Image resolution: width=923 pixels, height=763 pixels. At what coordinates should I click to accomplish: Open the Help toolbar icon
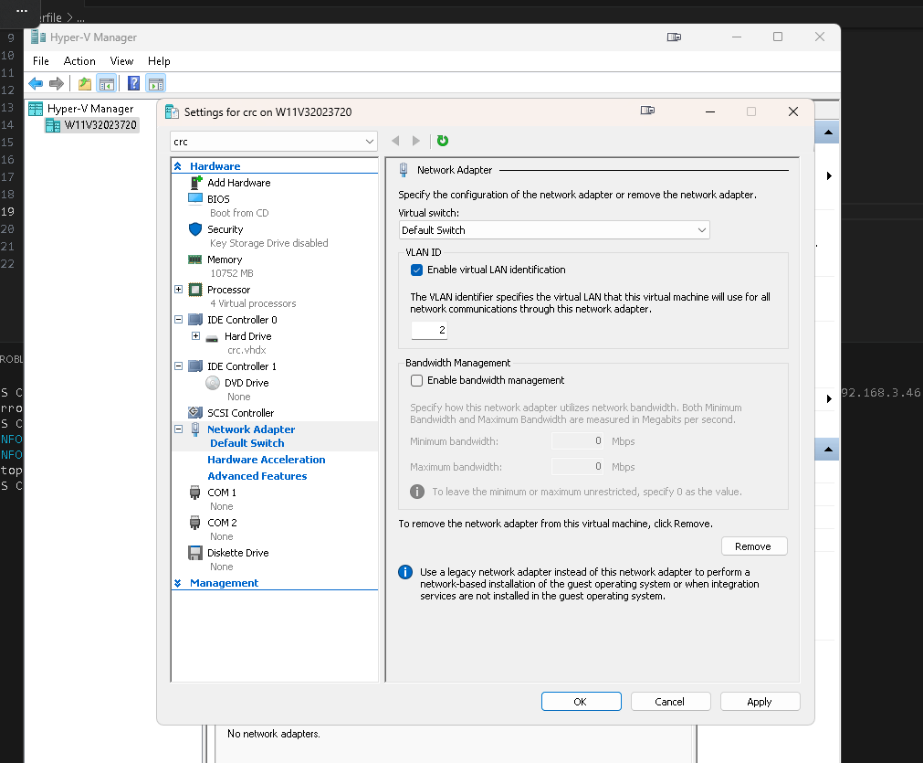tap(133, 84)
